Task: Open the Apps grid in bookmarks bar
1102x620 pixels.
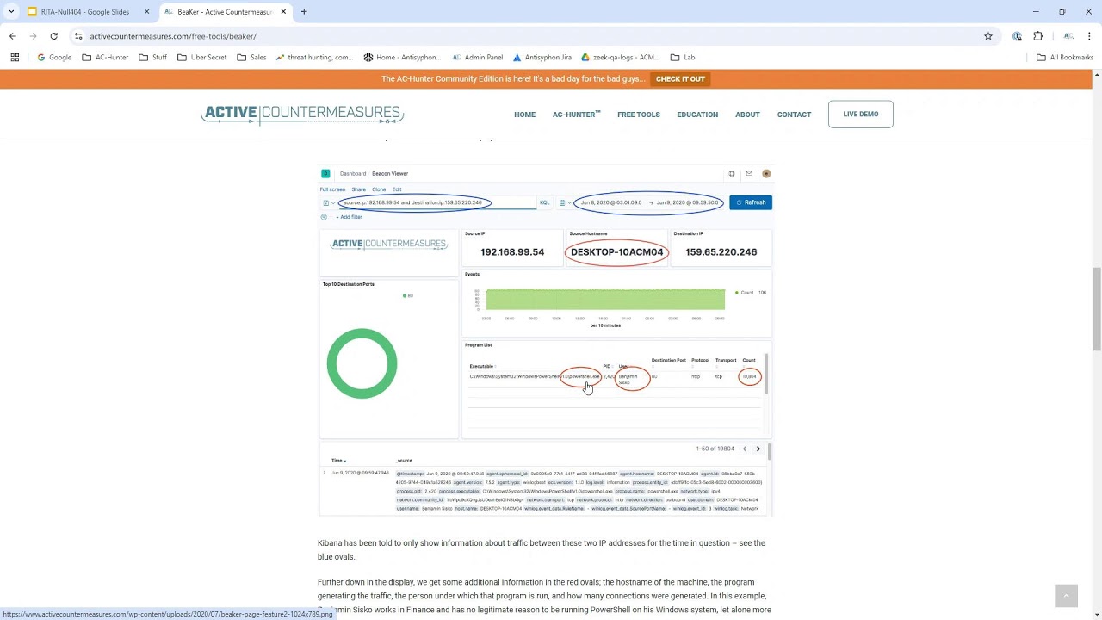Action: pos(15,57)
